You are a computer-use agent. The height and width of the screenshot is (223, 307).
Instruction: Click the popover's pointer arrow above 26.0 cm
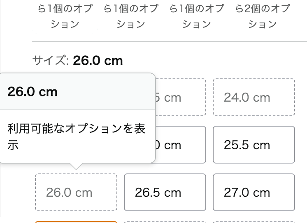click(76, 166)
